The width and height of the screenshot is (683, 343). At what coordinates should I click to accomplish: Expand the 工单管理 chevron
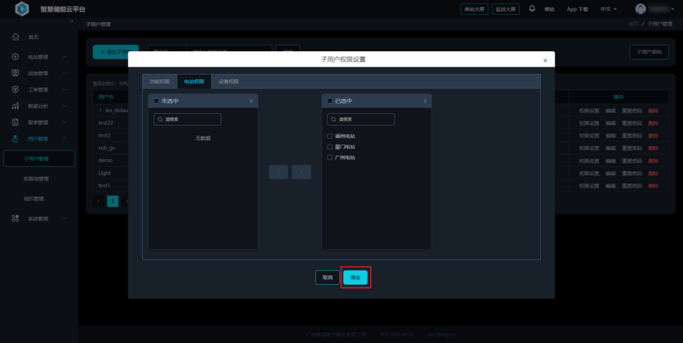tap(65, 90)
